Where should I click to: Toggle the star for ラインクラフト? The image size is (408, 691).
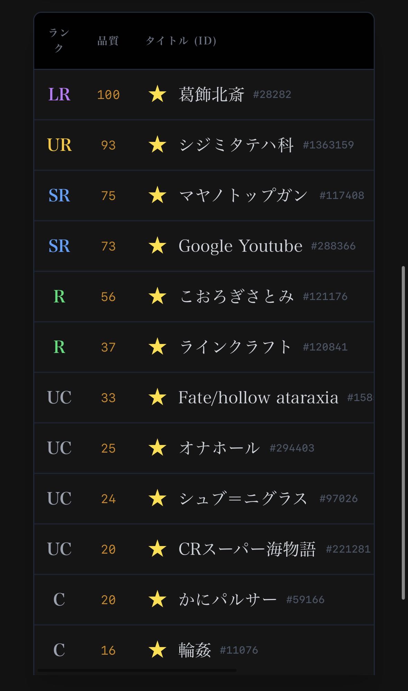click(x=157, y=347)
